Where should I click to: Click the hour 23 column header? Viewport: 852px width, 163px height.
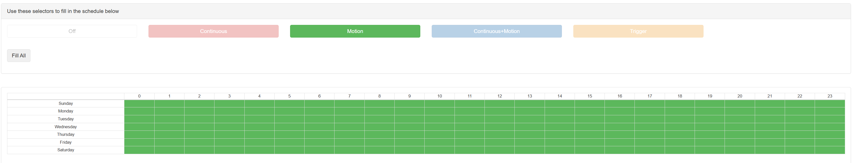click(830, 96)
